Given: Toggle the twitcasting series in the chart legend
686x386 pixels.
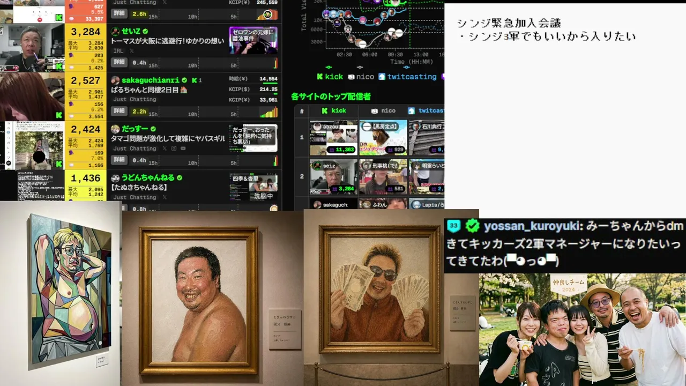Looking at the screenshot, I should pos(407,77).
